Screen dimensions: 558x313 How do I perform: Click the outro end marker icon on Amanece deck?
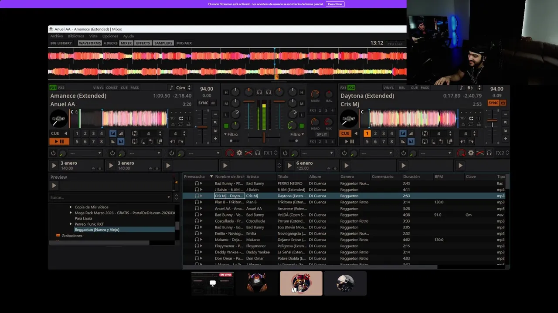121,141
